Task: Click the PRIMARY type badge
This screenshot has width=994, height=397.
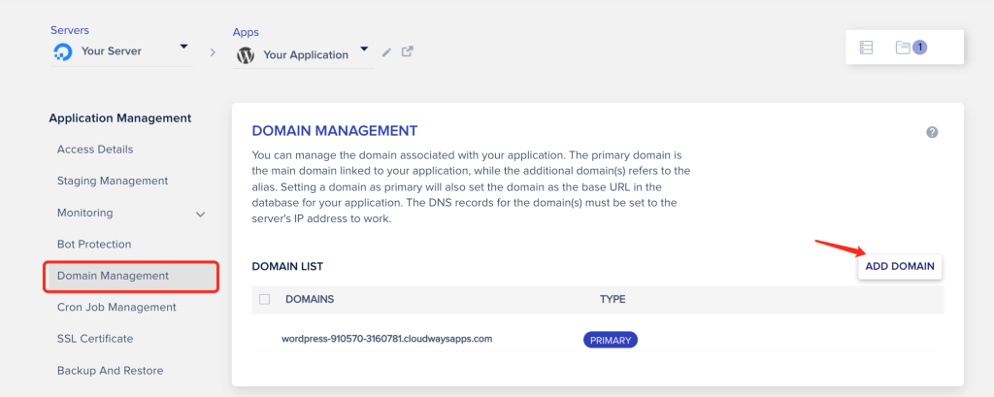Action: pos(610,341)
